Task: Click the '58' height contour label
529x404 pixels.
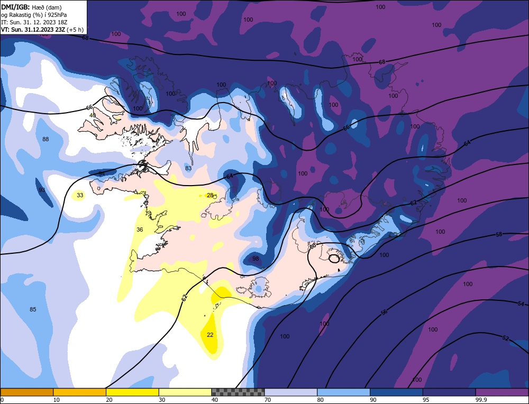Action: (499, 234)
